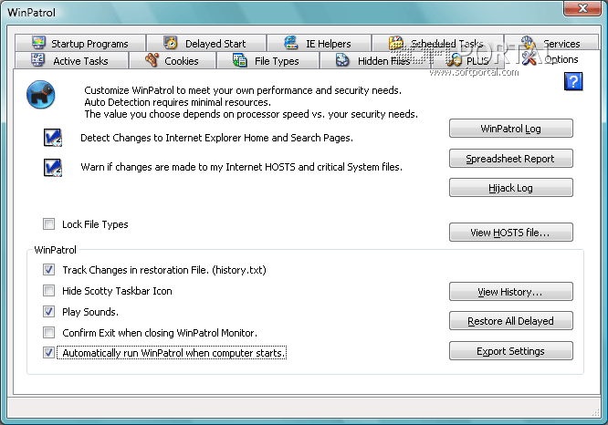Generate the Spreadsheet Report
This screenshot has height=425, width=608.
(510, 158)
